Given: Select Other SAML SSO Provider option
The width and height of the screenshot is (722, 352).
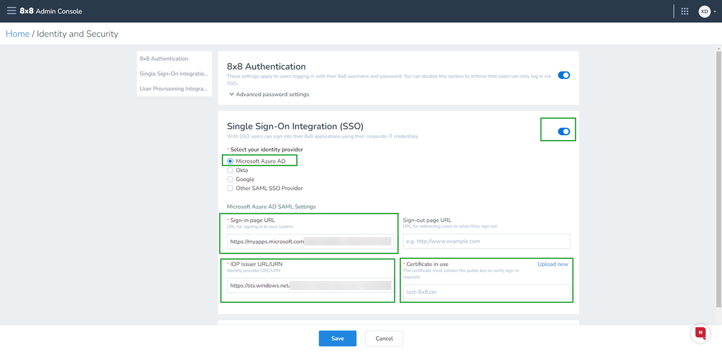Looking at the screenshot, I should coord(230,188).
